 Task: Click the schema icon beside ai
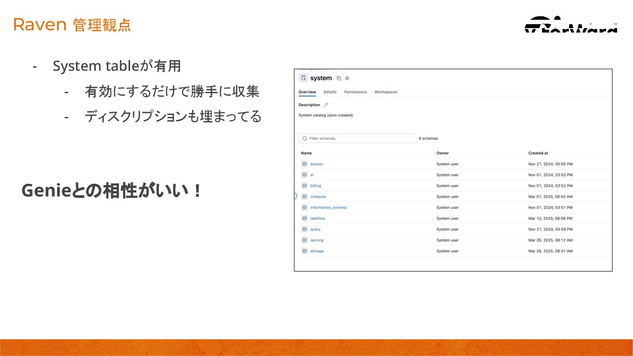click(x=304, y=175)
